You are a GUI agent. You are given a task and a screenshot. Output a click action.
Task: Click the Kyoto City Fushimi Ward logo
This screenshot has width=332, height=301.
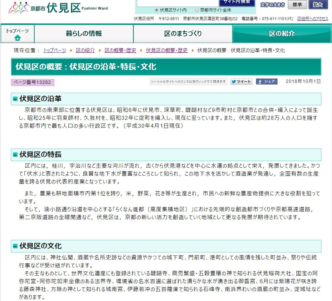(x=58, y=8)
